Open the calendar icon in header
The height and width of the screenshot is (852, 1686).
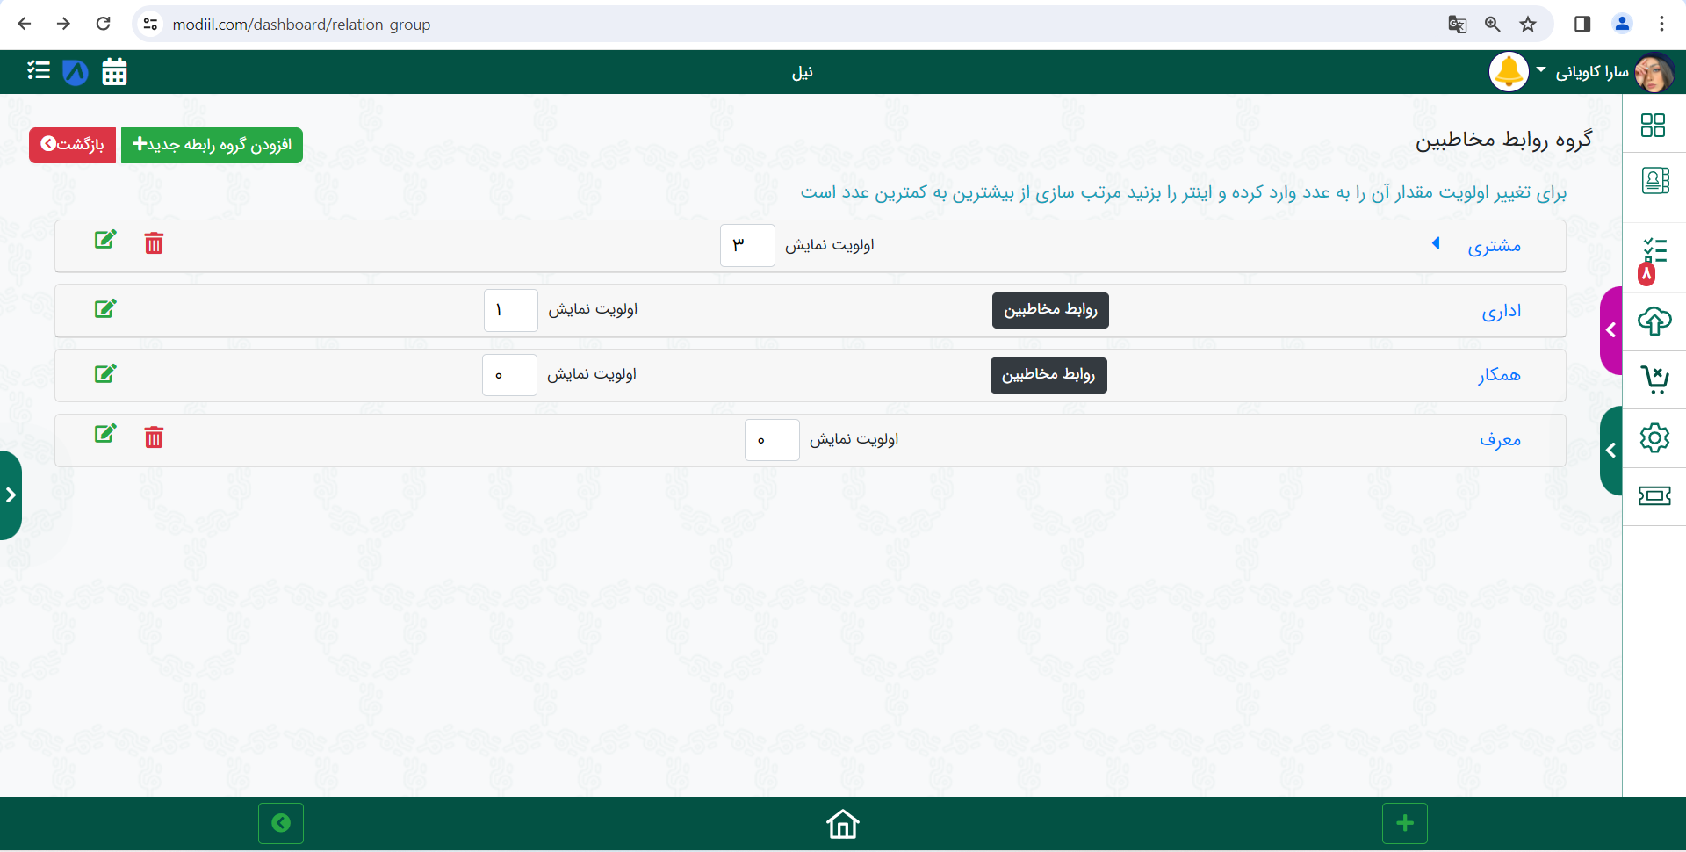114,72
